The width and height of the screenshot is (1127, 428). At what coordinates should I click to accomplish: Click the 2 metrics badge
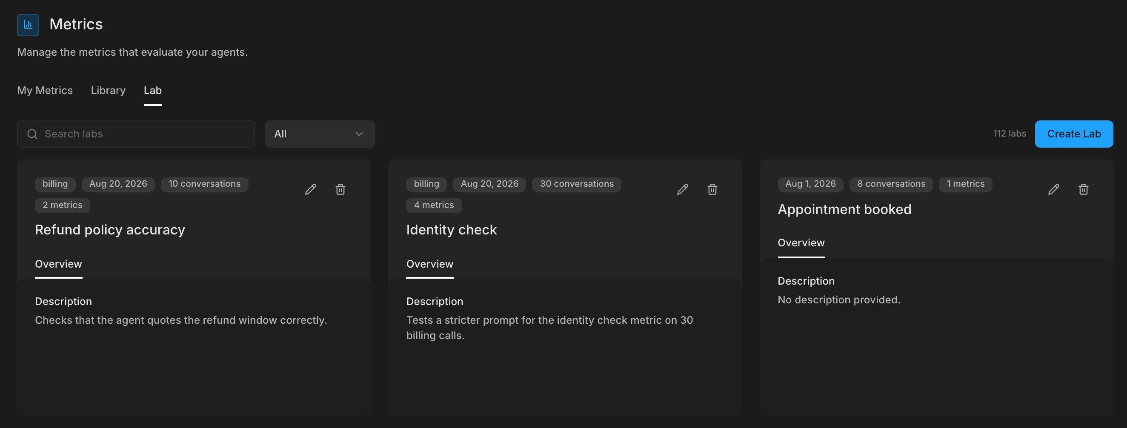tap(63, 205)
